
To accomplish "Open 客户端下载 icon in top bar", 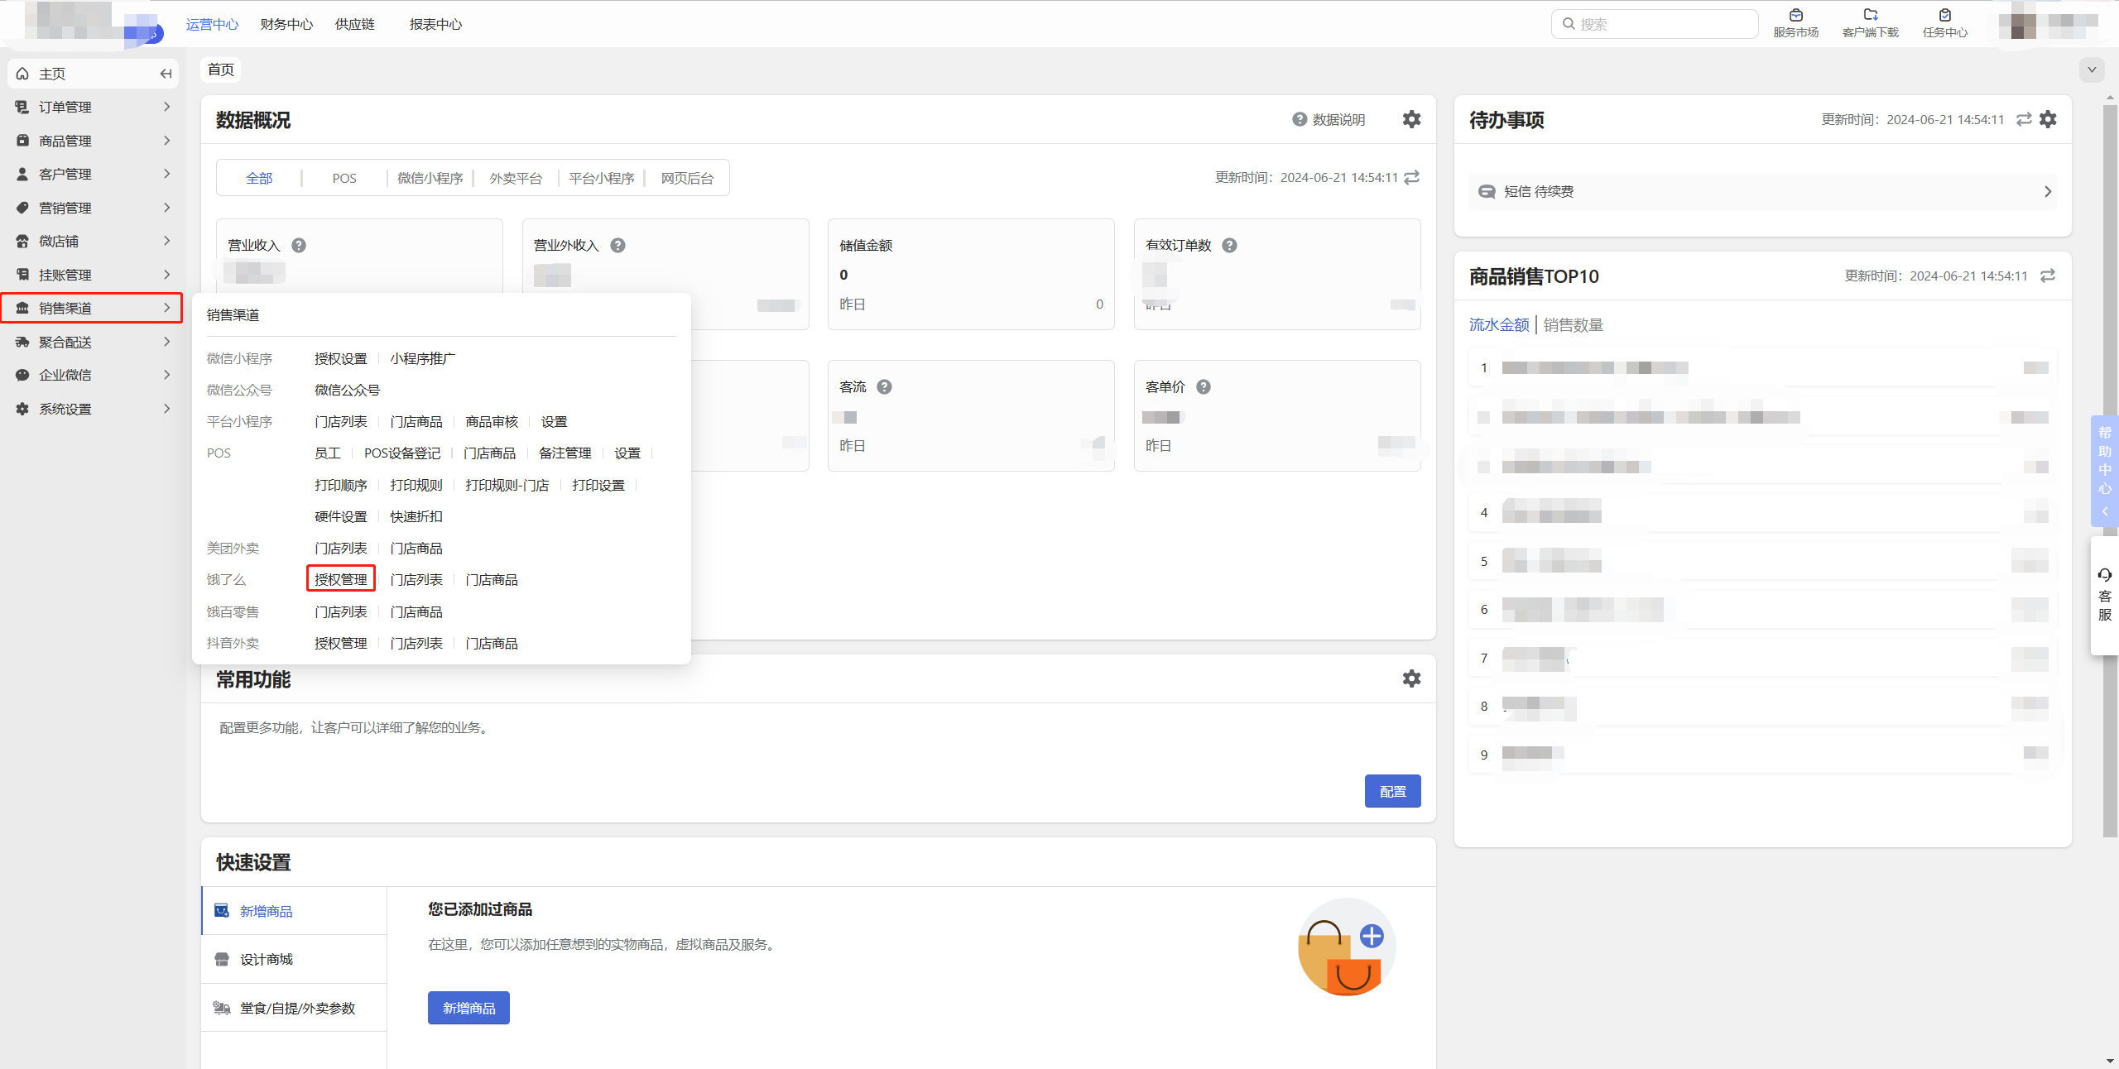I will [1870, 16].
